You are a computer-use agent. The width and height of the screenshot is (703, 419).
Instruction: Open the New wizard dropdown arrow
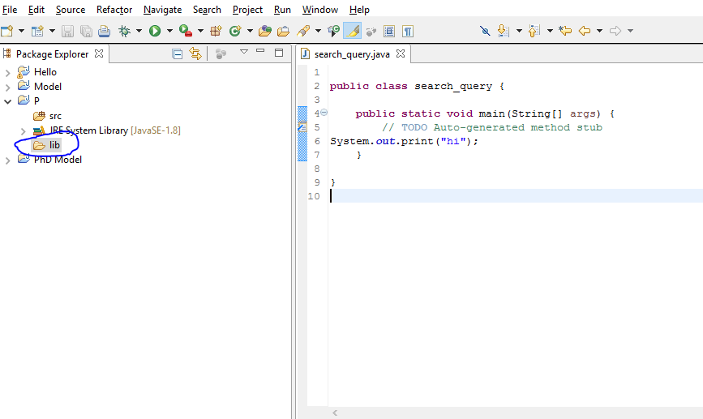tap(21, 31)
